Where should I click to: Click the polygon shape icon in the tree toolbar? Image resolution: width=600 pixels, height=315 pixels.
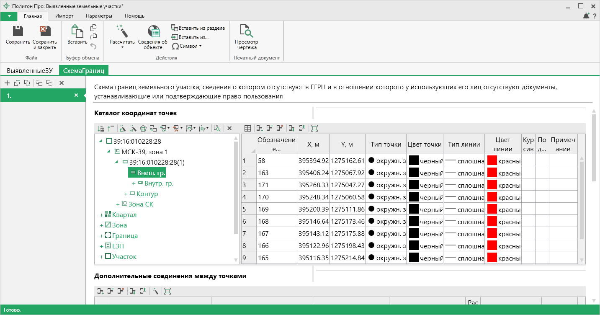coord(143,128)
